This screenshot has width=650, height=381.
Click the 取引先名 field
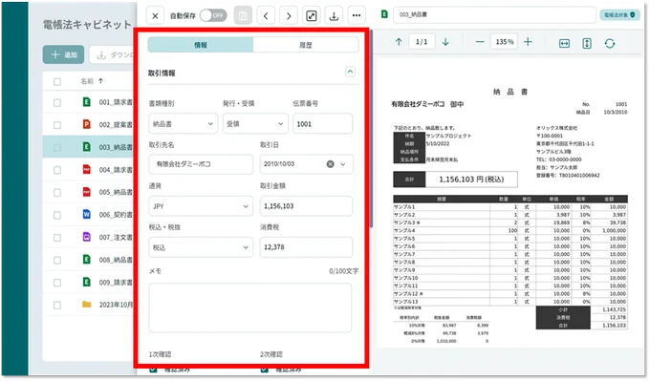pyautogui.click(x=201, y=164)
